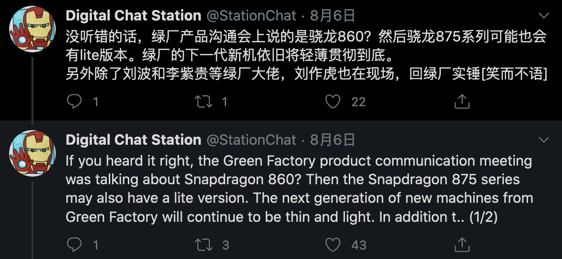The image size is (562, 259).
Task: Retweet the Chinese tweet with 1 retweet
Action: point(204,101)
